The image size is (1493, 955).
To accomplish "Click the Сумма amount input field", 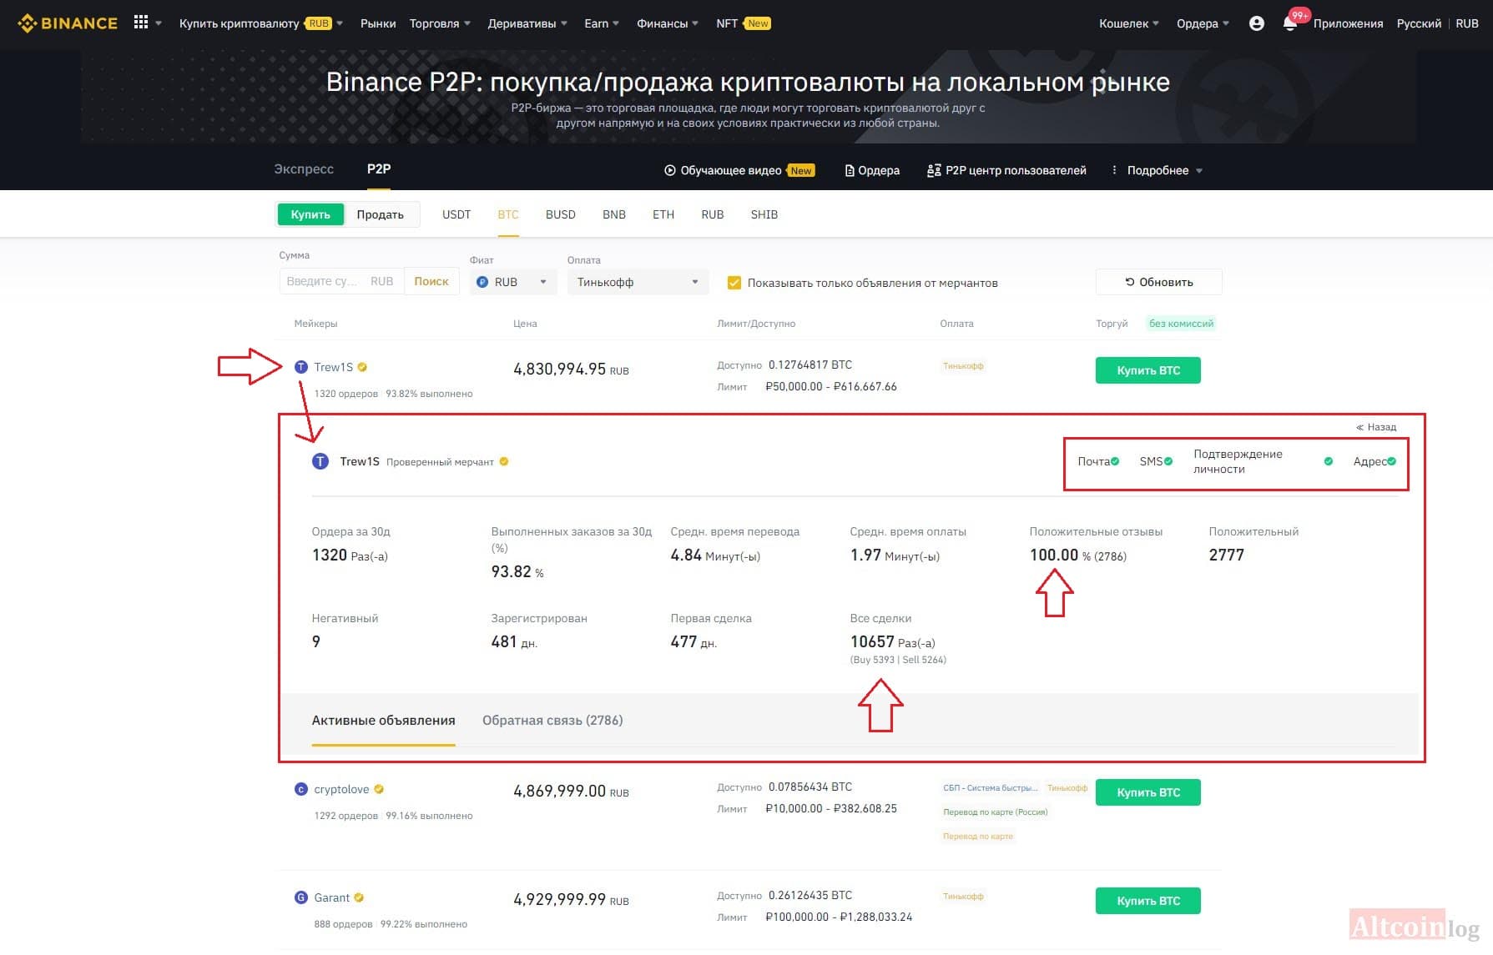I will pyautogui.click(x=341, y=281).
